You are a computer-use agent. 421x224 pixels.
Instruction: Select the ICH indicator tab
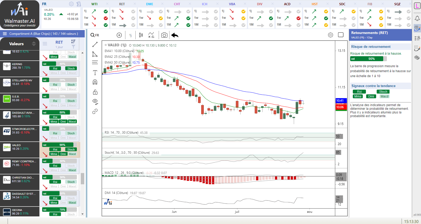tap(205, 4)
